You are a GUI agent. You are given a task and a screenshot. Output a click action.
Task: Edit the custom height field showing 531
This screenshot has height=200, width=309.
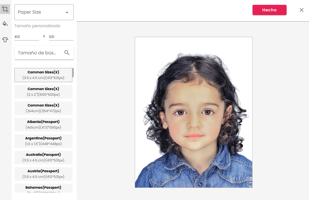coord(61,37)
